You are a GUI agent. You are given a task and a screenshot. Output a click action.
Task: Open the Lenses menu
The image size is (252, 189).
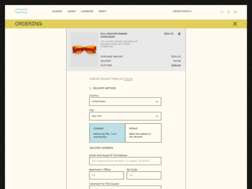[72, 11]
